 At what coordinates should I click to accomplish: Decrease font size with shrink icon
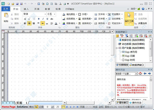(x=29, y=19)
